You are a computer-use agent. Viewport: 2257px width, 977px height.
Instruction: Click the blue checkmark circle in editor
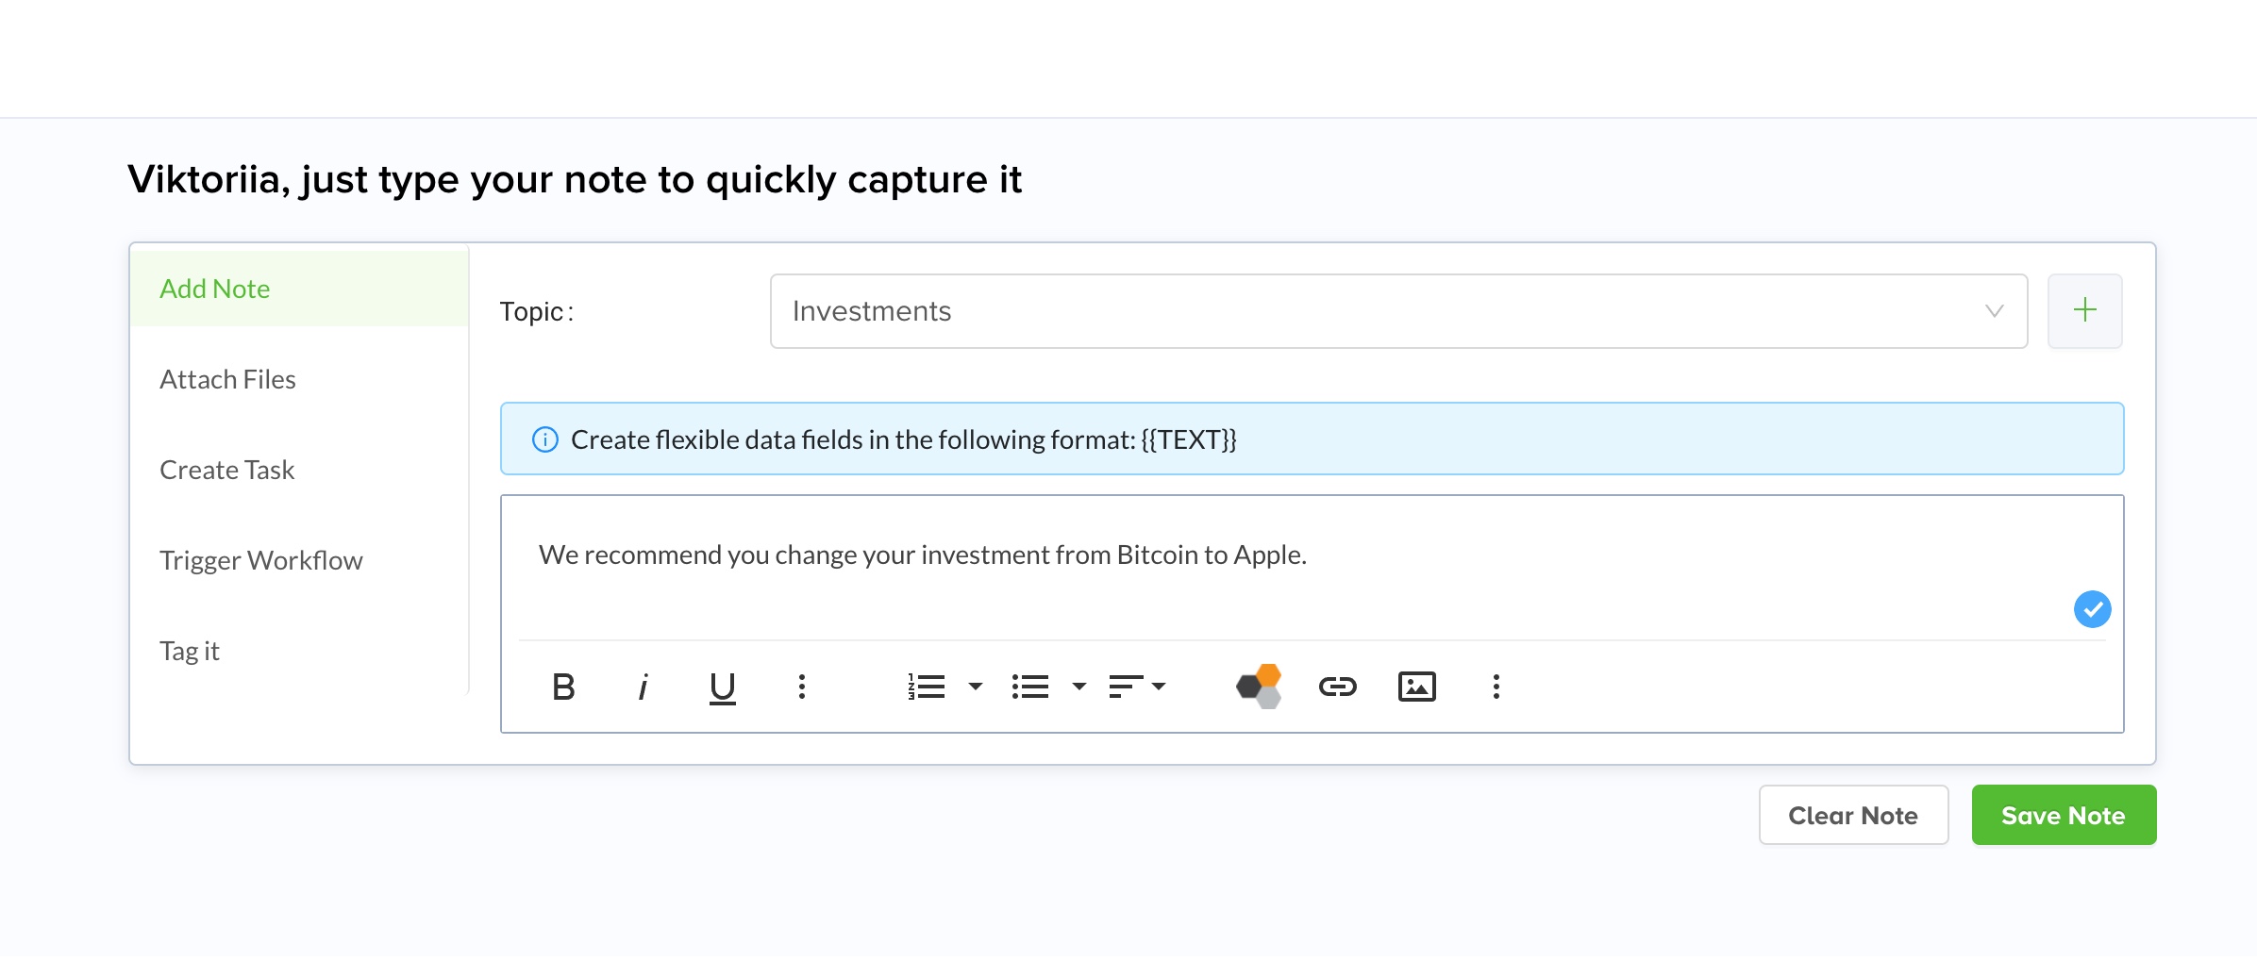click(x=2092, y=608)
